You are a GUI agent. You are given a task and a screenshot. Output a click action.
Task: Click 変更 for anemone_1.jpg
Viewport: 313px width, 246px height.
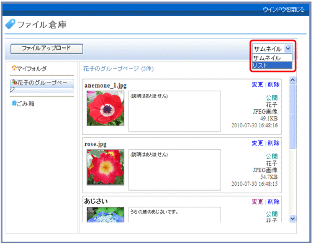257,84
